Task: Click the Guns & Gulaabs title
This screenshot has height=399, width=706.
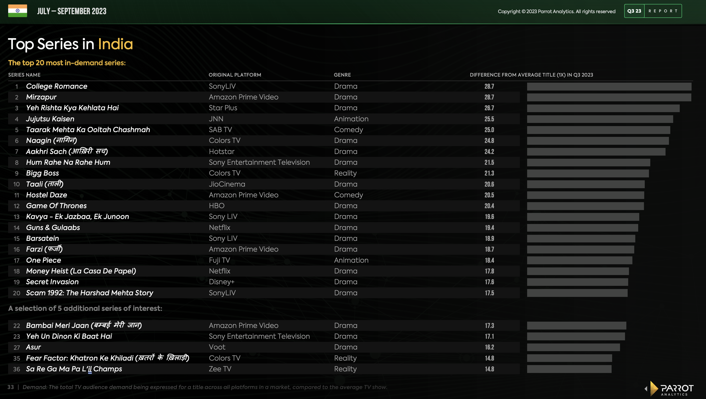Action: coord(53,227)
